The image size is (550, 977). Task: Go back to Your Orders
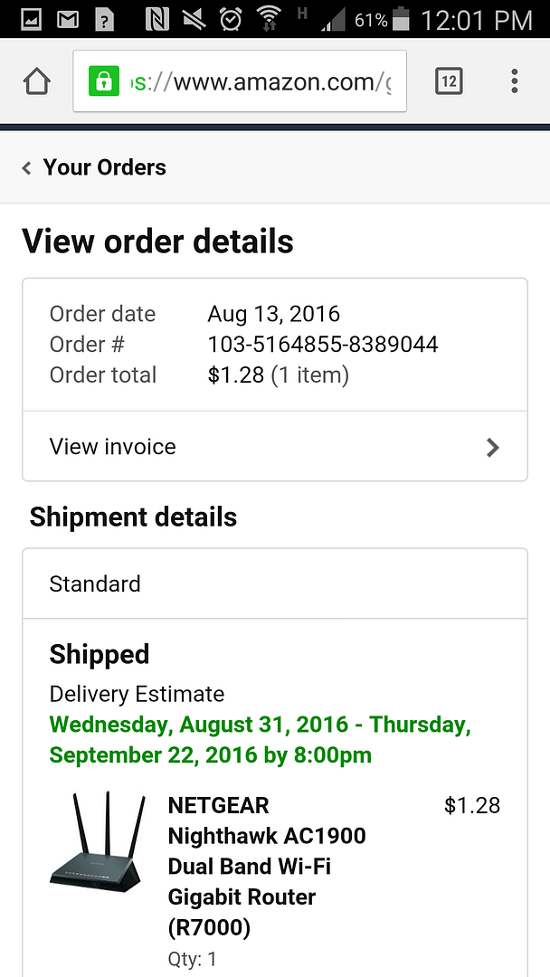pos(104,167)
